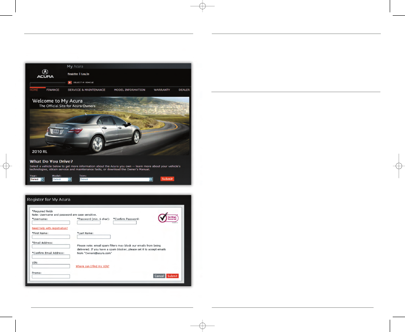Click the 2010 RL caption

point(39,152)
